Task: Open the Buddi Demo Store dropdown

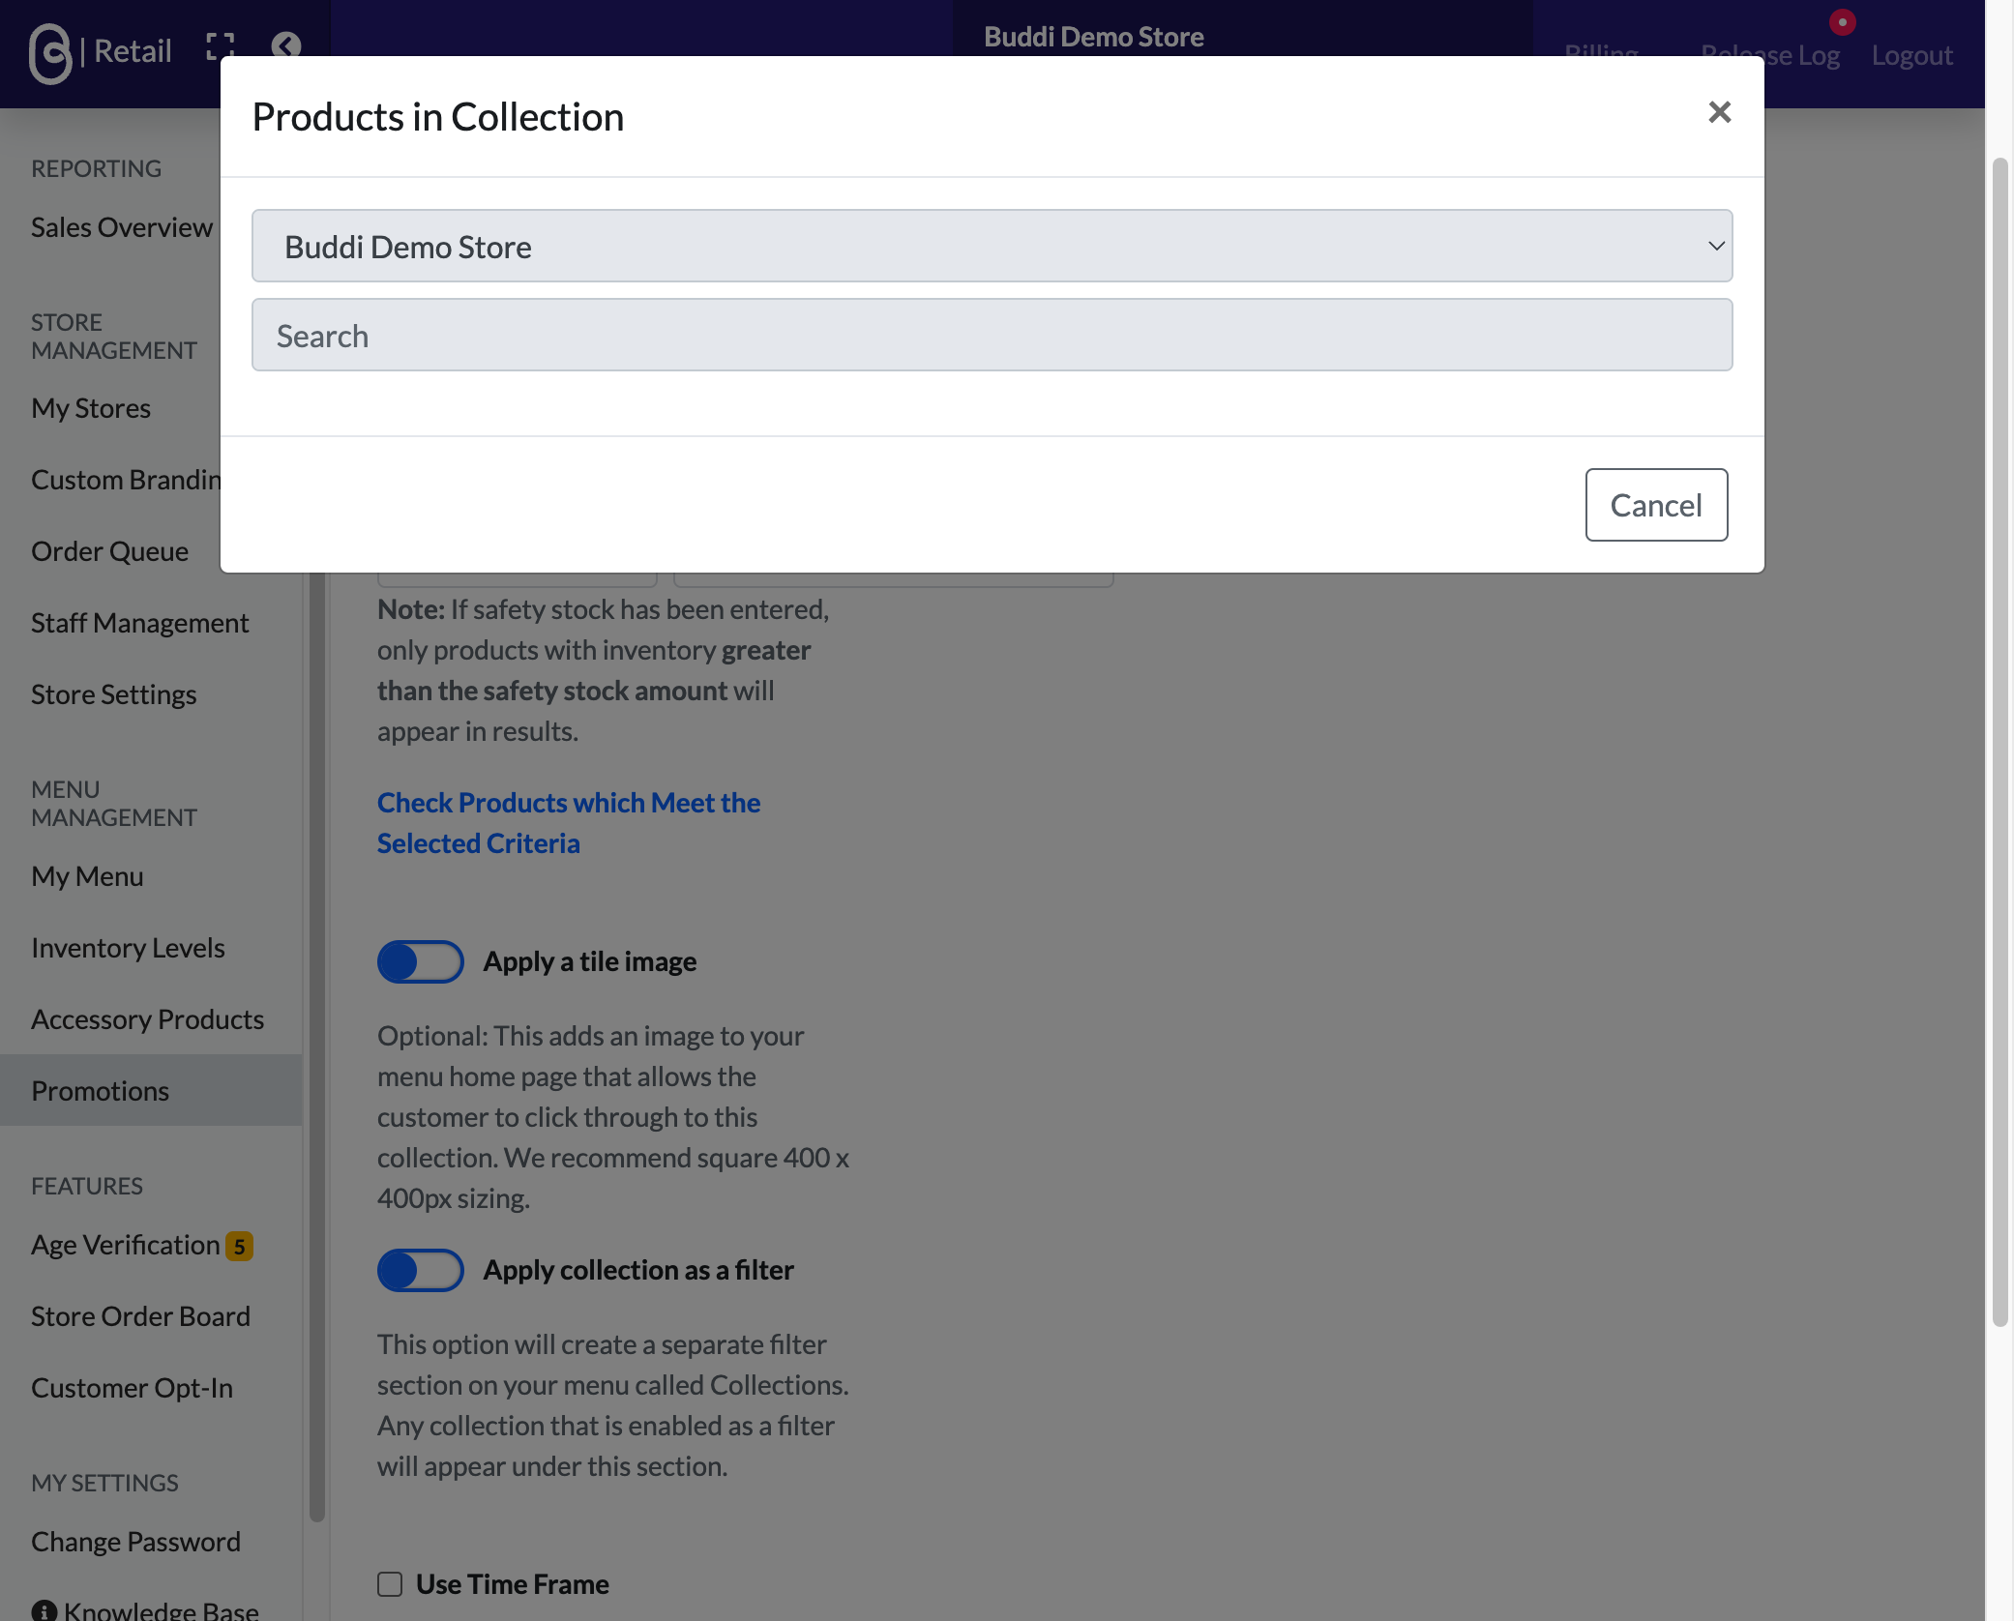Action: (992, 247)
